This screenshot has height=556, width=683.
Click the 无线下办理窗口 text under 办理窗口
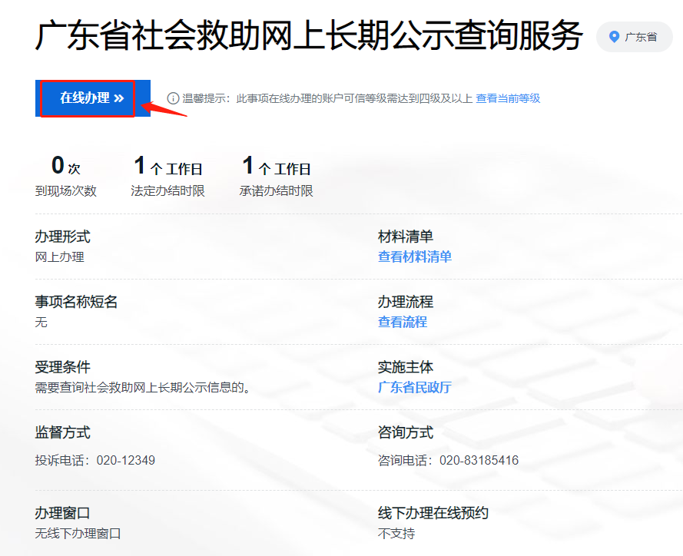tap(78, 534)
